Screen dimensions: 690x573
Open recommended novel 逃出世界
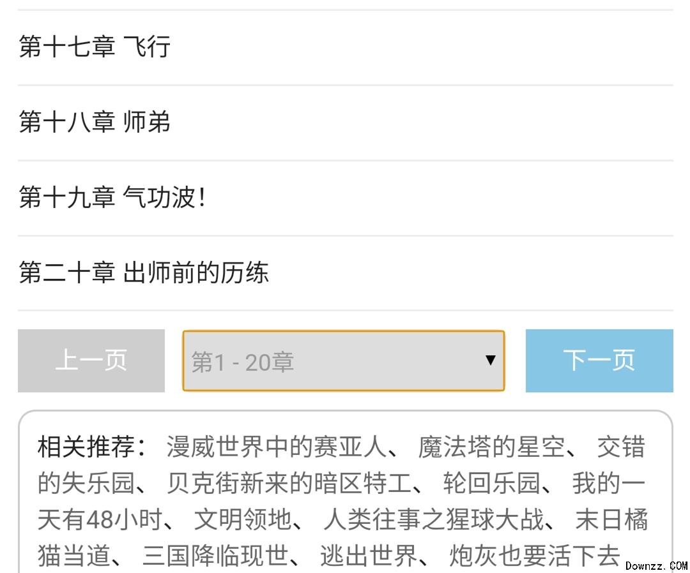369,556
